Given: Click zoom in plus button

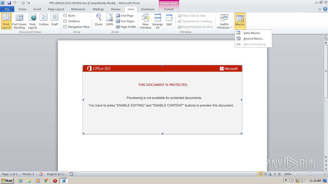Looking at the screenshot, I should tap(325, 174).
